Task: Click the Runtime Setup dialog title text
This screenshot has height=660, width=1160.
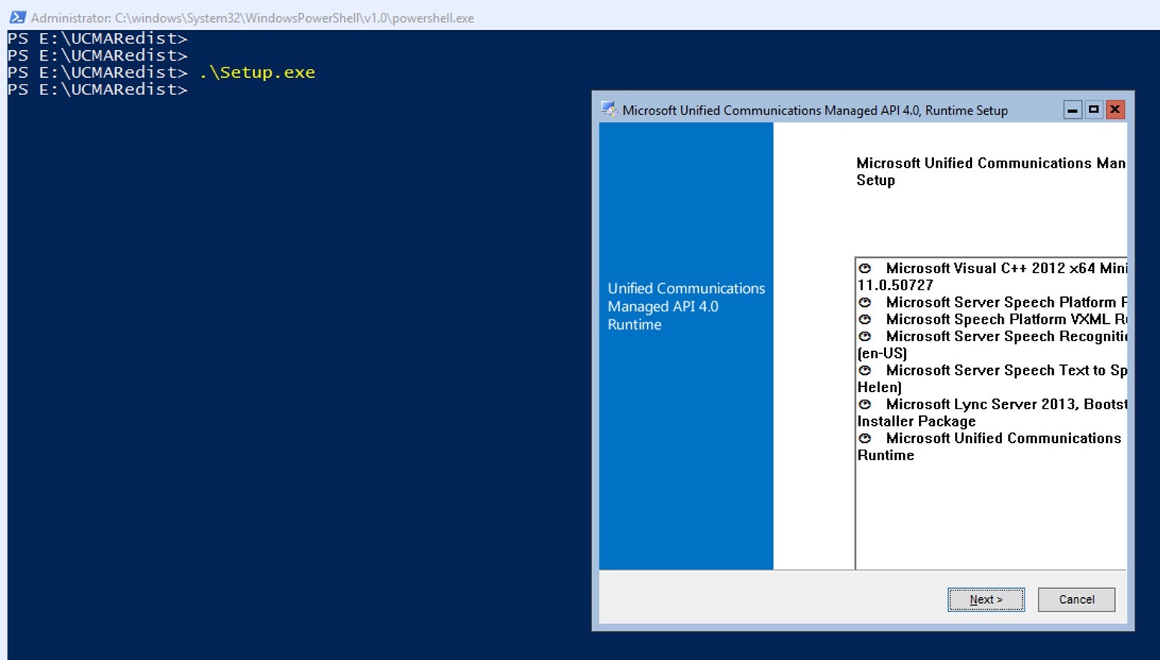Action: point(815,111)
